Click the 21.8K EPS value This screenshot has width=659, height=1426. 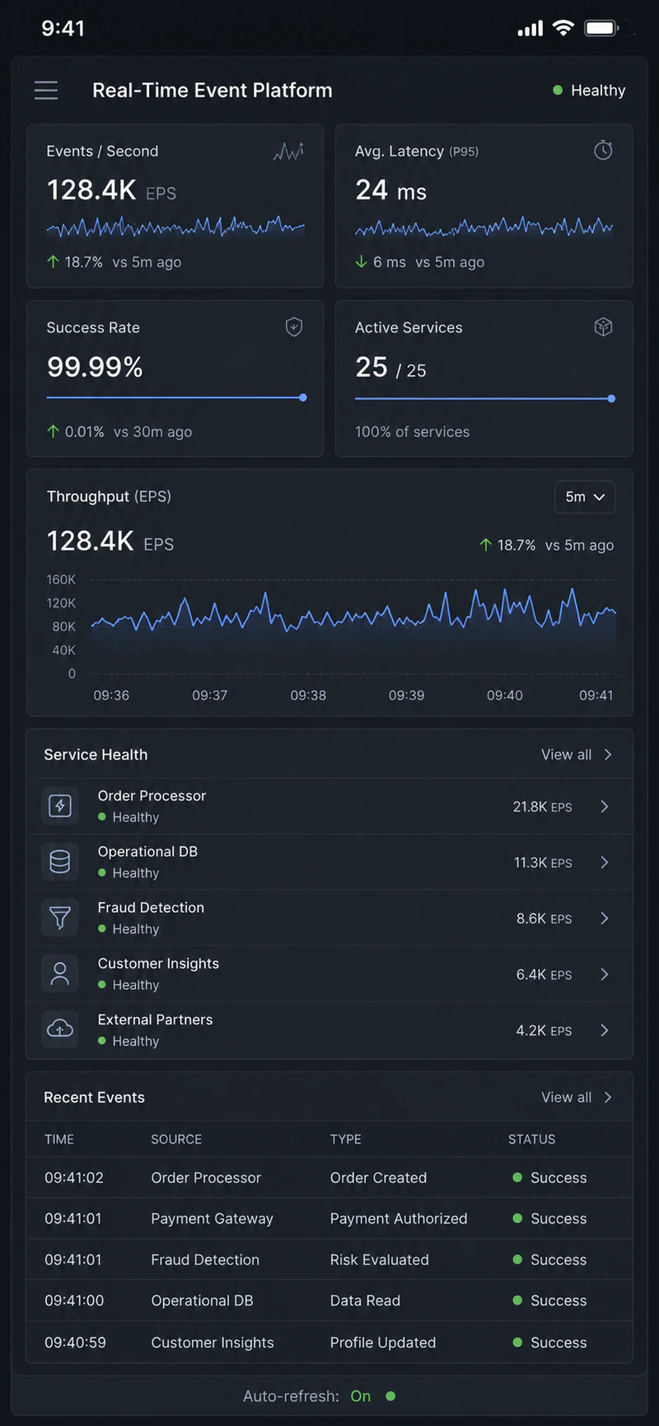542,807
